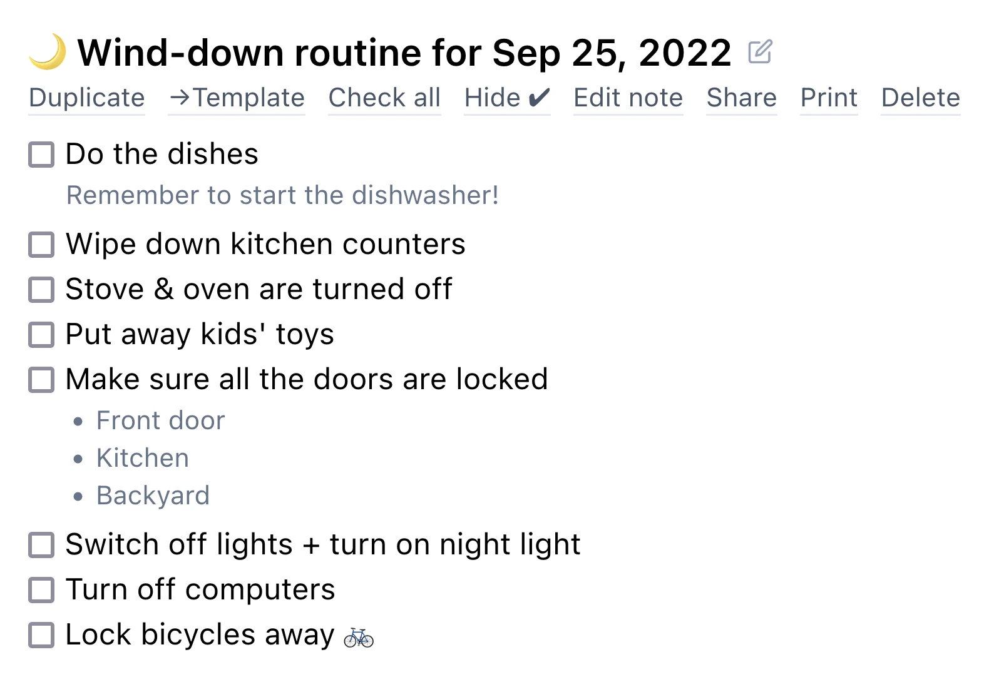Image resolution: width=989 pixels, height=677 pixels.
Task: Check off 'Wipe down kitchen counters'
Action: (41, 245)
